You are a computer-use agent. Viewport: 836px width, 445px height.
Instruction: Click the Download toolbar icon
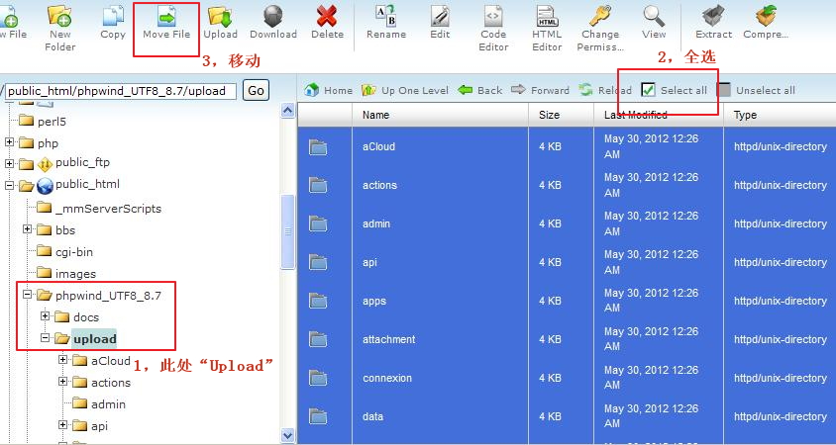(273, 16)
